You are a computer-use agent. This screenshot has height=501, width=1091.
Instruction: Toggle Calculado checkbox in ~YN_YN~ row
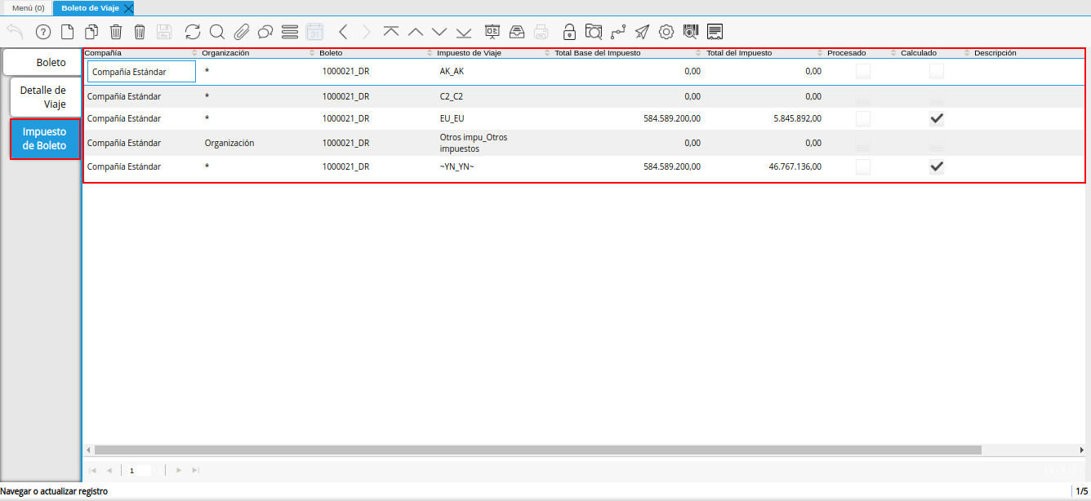(937, 166)
